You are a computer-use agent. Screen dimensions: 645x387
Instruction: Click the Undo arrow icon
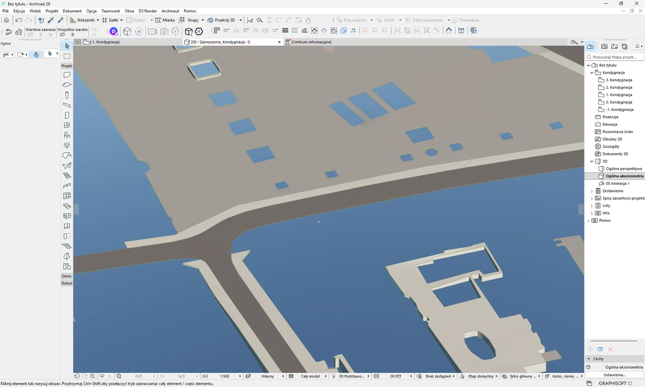[19, 20]
